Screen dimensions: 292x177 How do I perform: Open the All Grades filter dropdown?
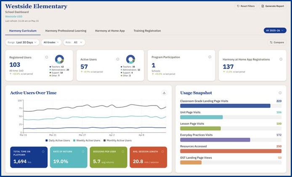pos(51,42)
